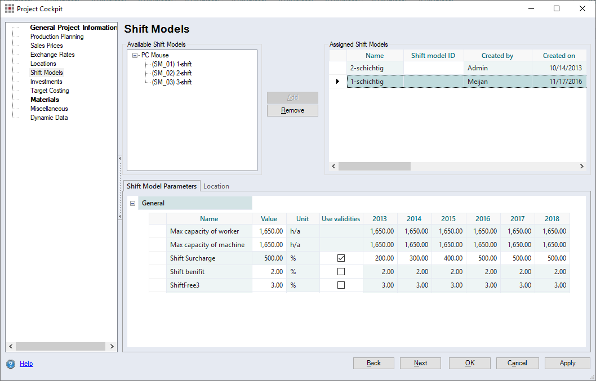Click the upper splitter collapse arrow
This screenshot has height=381, width=596.
[120, 158]
